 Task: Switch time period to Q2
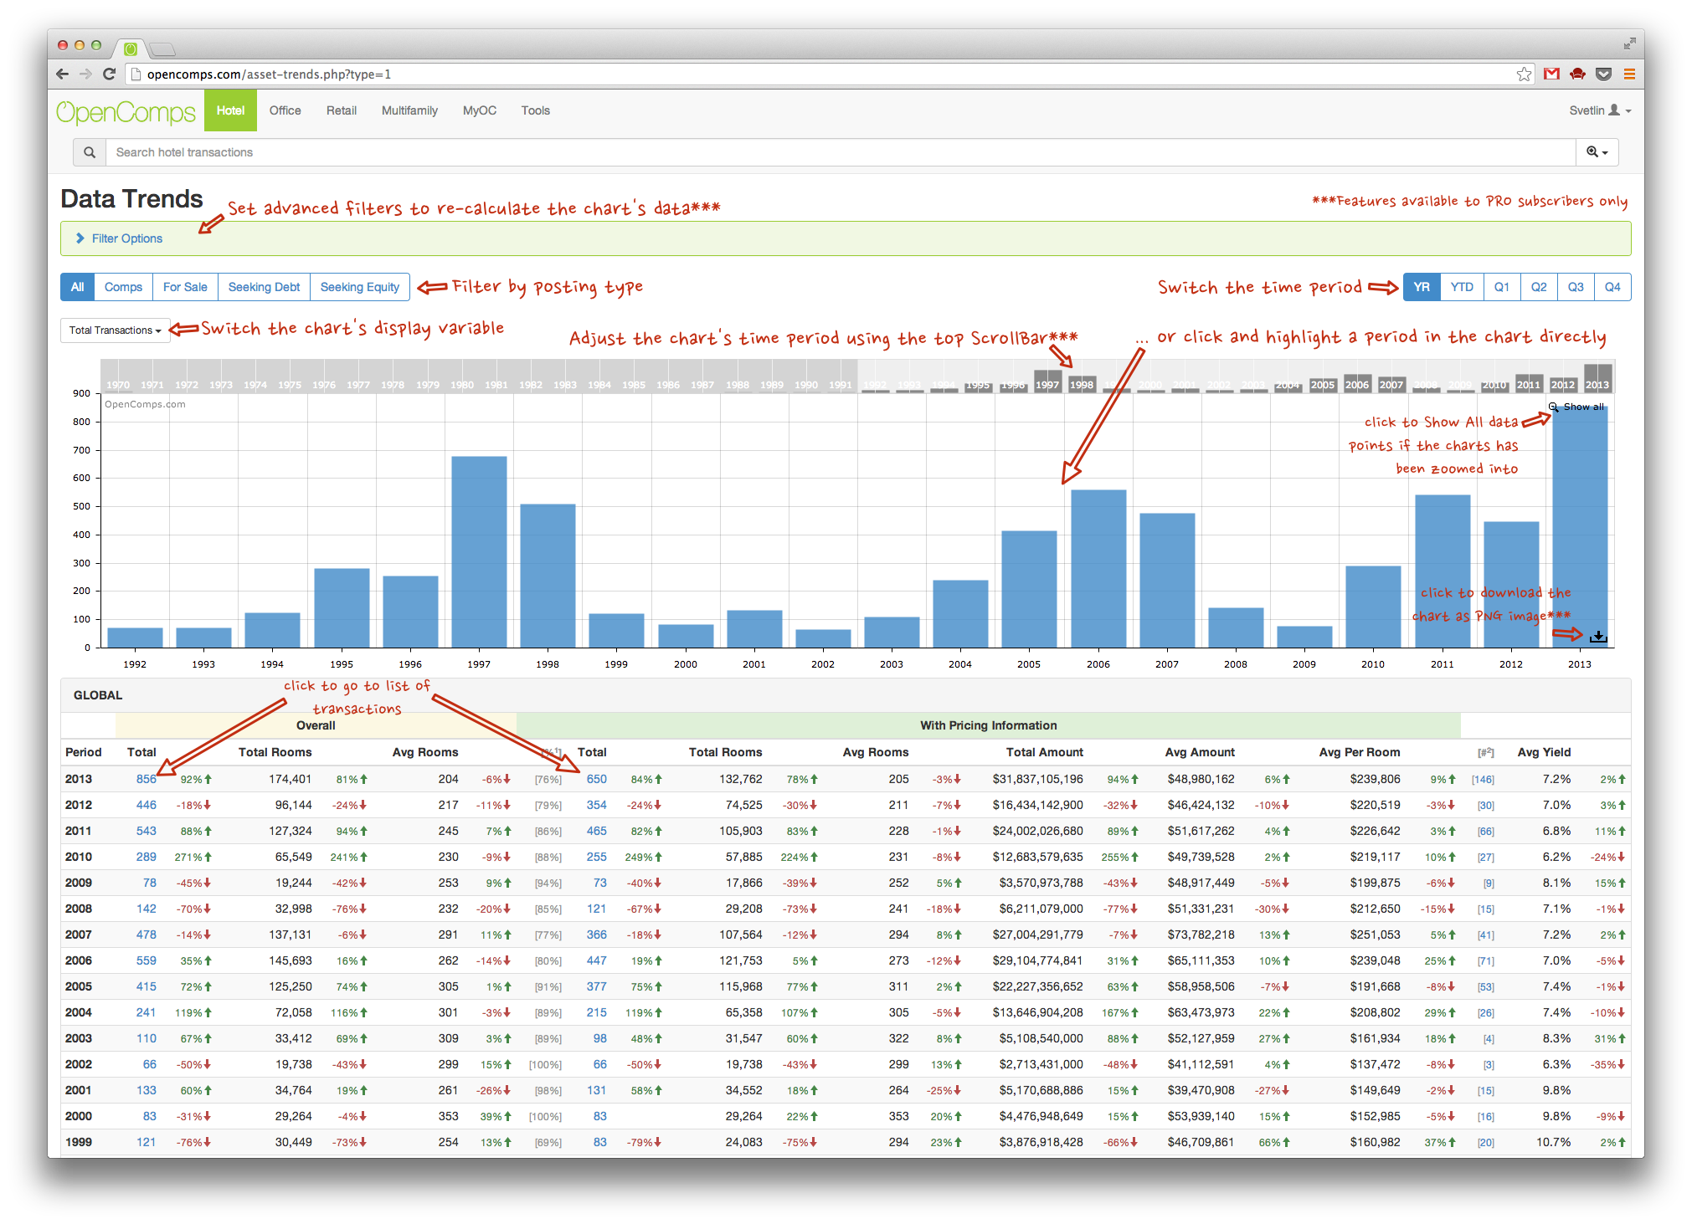coord(1539,287)
